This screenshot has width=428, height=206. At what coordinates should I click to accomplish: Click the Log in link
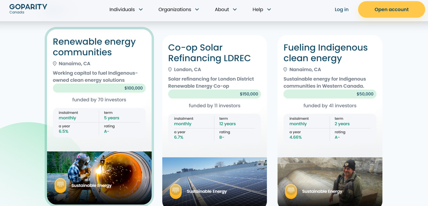click(342, 10)
